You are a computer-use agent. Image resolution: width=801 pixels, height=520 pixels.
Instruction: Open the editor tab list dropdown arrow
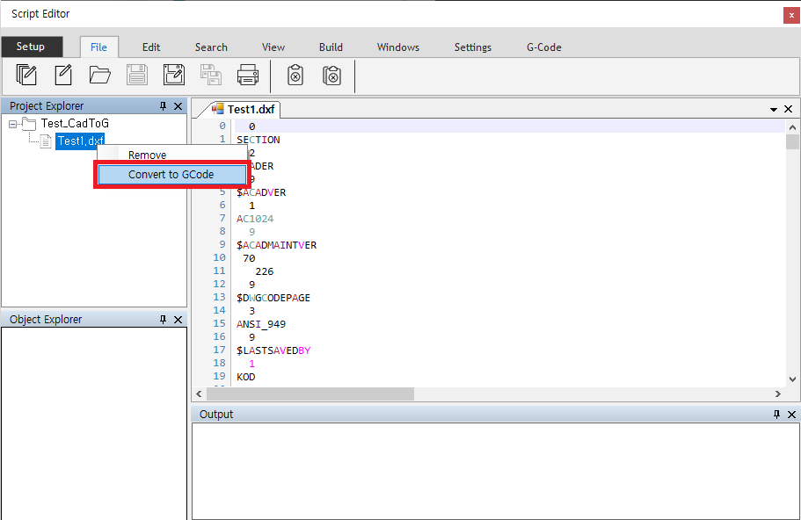tap(774, 110)
